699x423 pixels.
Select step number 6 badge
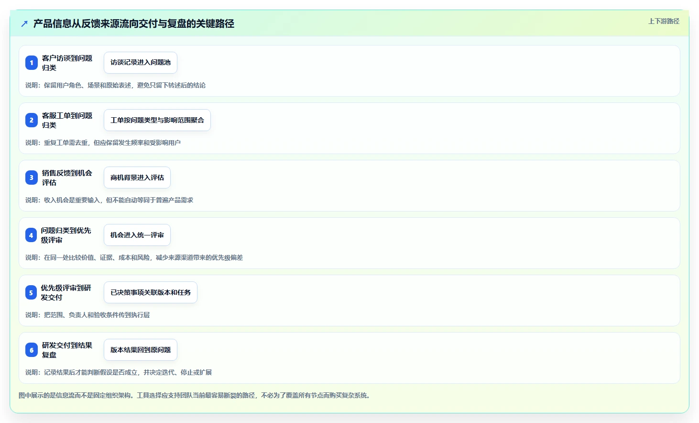(x=32, y=350)
